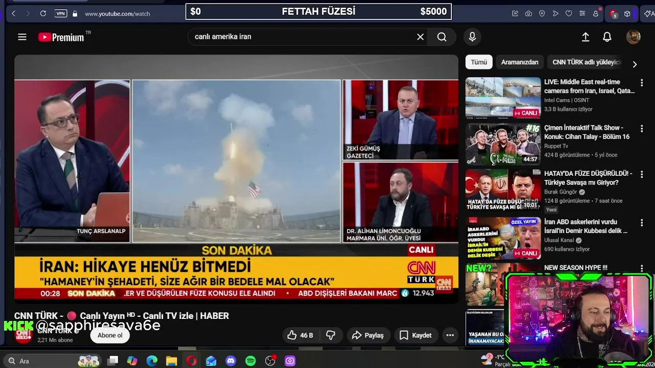Viewport: 655px width, 368px height.
Task: Open the YouTube hamburger guide menu
Action: coord(22,37)
